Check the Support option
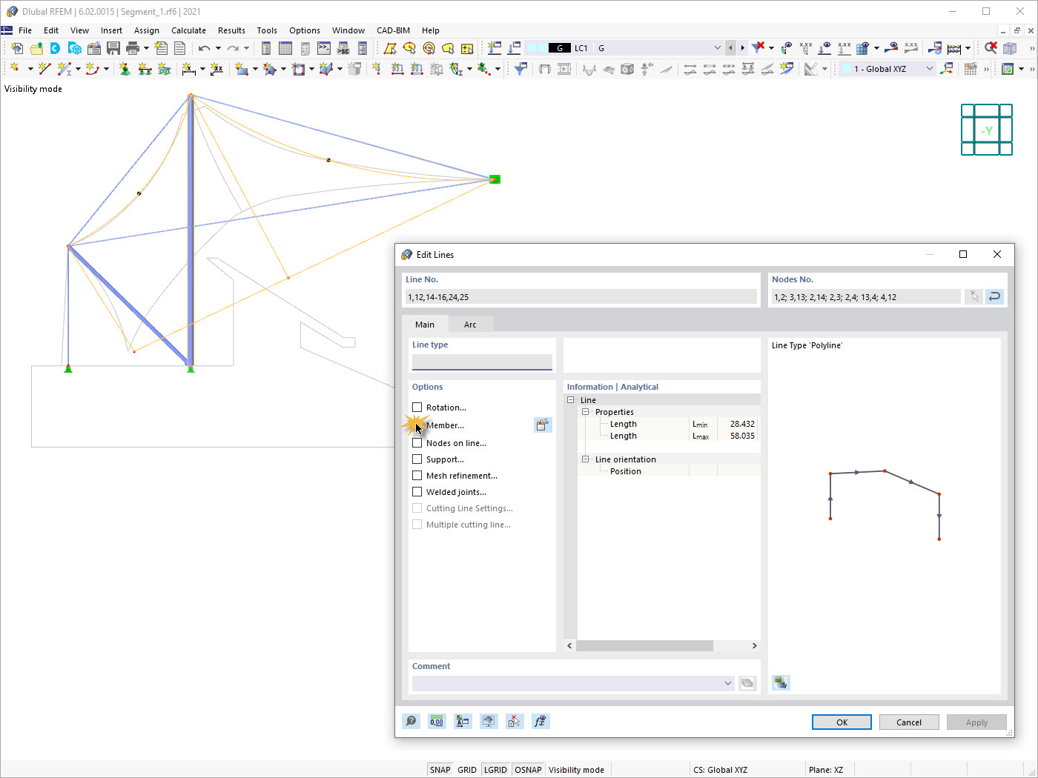 417,459
